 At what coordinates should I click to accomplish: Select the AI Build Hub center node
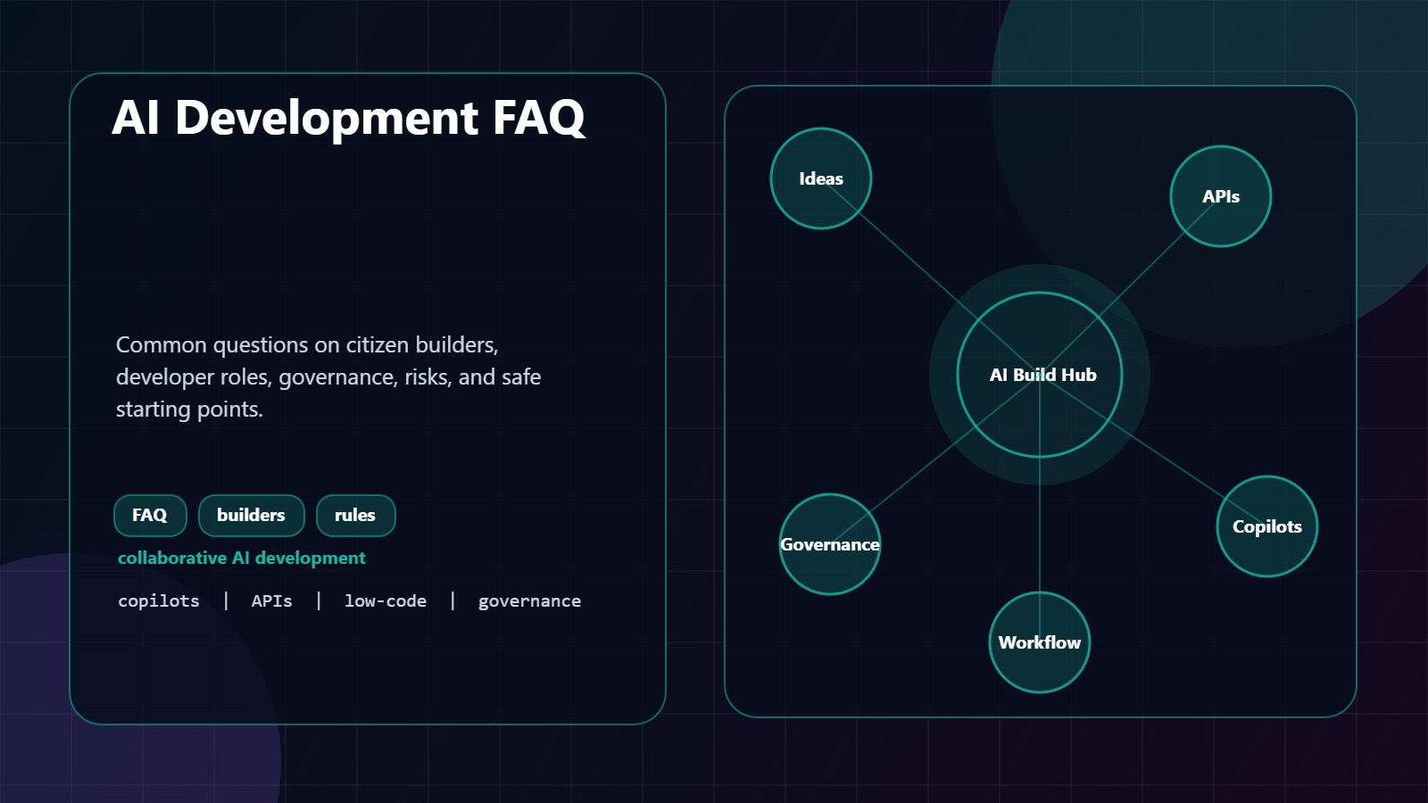pyautogui.click(x=1040, y=375)
